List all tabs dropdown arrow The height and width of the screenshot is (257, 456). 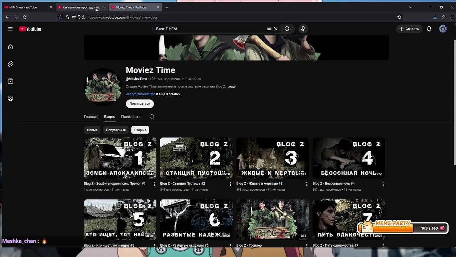411,7
